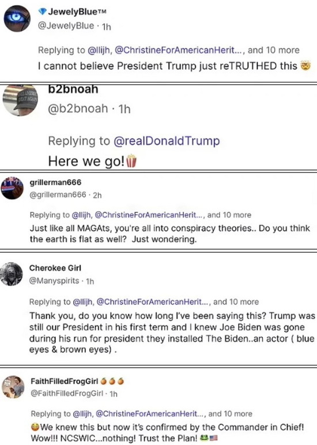The width and height of the screenshot is (317, 445).
Task: Open the @Manyspirits handle
Action: coord(54,281)
